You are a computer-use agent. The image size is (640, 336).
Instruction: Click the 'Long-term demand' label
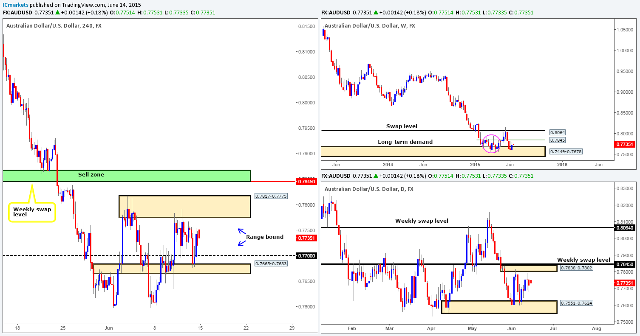(405, 142)
